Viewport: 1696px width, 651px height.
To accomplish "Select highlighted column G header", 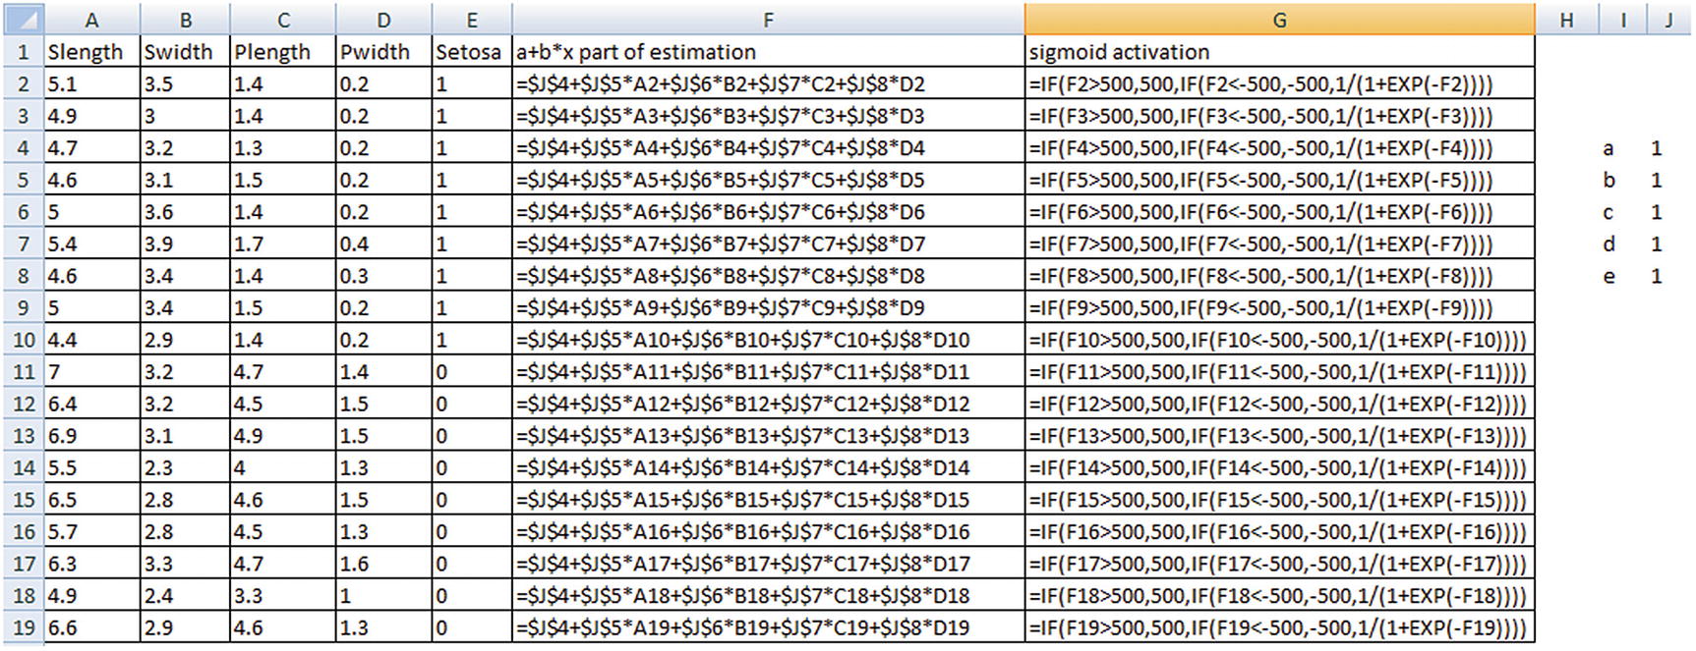I will [x=1279, y=20].
